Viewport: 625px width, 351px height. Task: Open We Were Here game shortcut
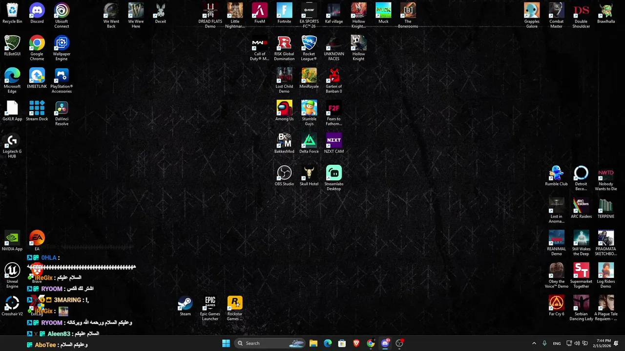pyautogui.click(x=136, y=16)
